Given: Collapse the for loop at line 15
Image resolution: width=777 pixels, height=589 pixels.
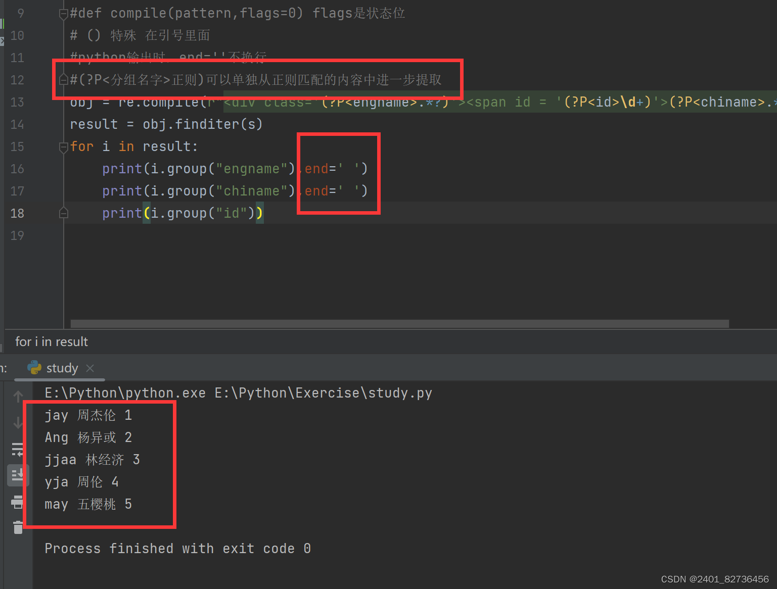Looking at the screenshot, I should click(x=64, y=147).
